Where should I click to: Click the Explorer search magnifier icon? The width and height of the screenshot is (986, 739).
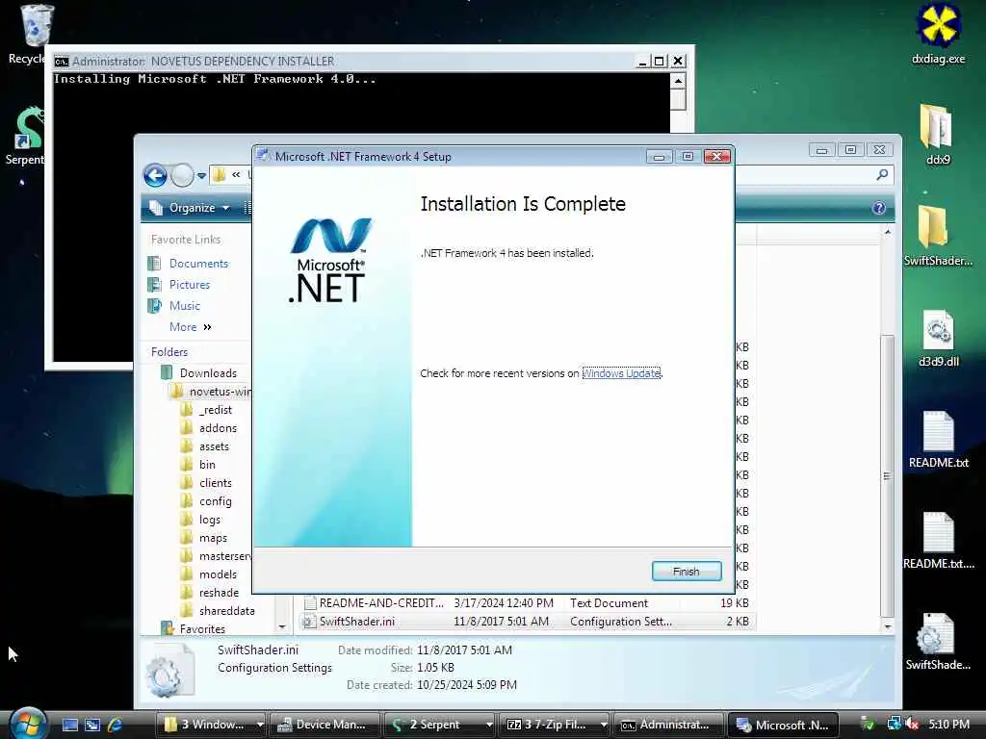click(x=882, y=175)
